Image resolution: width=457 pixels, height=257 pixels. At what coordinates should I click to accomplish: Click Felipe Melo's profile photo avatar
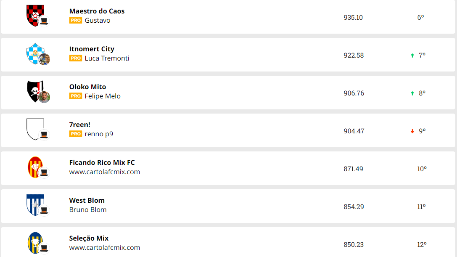[x=44, y=97]
